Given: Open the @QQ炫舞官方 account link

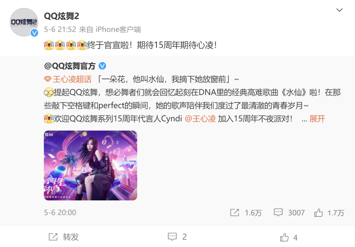Looking at the screenshot, I should click(70, 66).
